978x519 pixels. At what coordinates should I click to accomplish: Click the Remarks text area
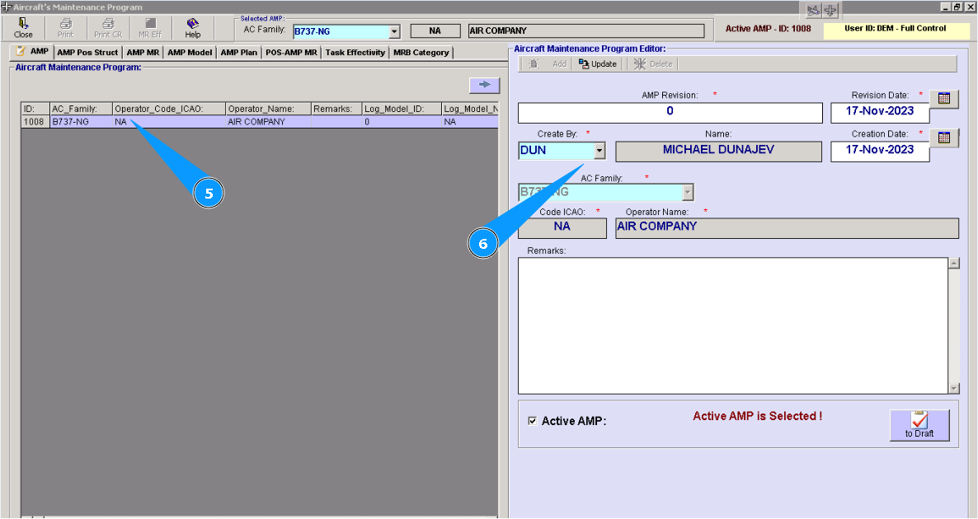[x=734, y=326]
